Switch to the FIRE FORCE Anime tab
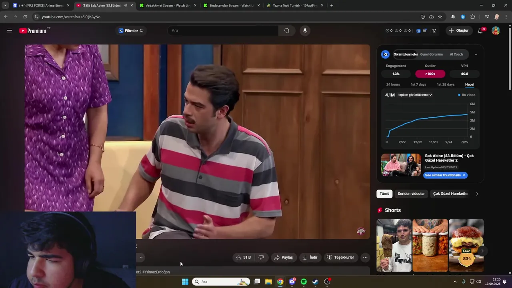512x288 pixels. coord(41,6)
